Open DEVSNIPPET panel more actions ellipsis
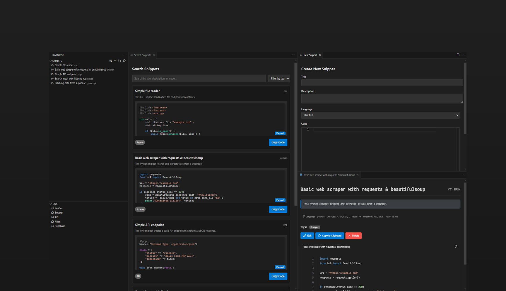Viewport: 506px width, 291px height. click(x=124, y=55)
